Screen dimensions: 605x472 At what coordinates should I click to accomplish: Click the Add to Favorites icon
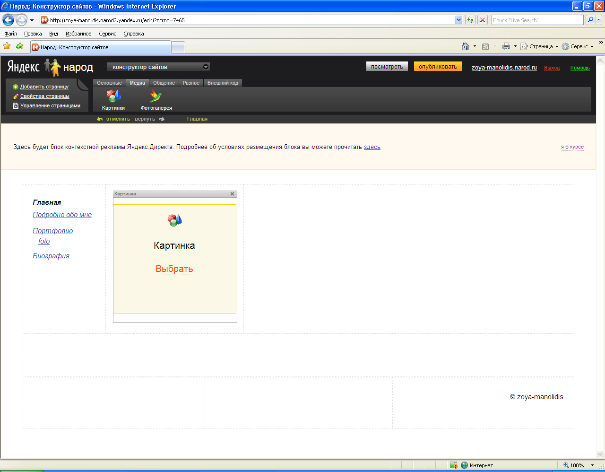19,46
